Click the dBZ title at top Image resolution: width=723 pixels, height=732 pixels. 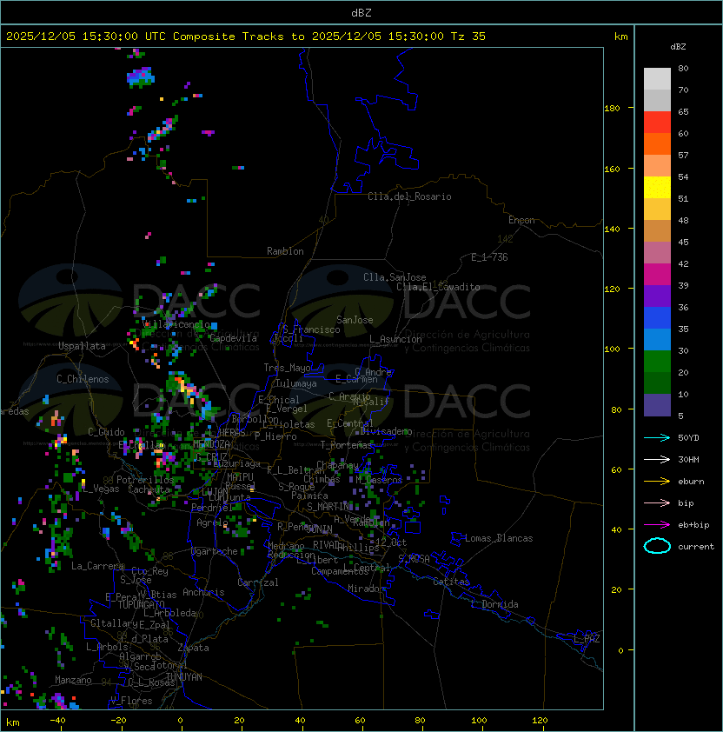[361, 12]
